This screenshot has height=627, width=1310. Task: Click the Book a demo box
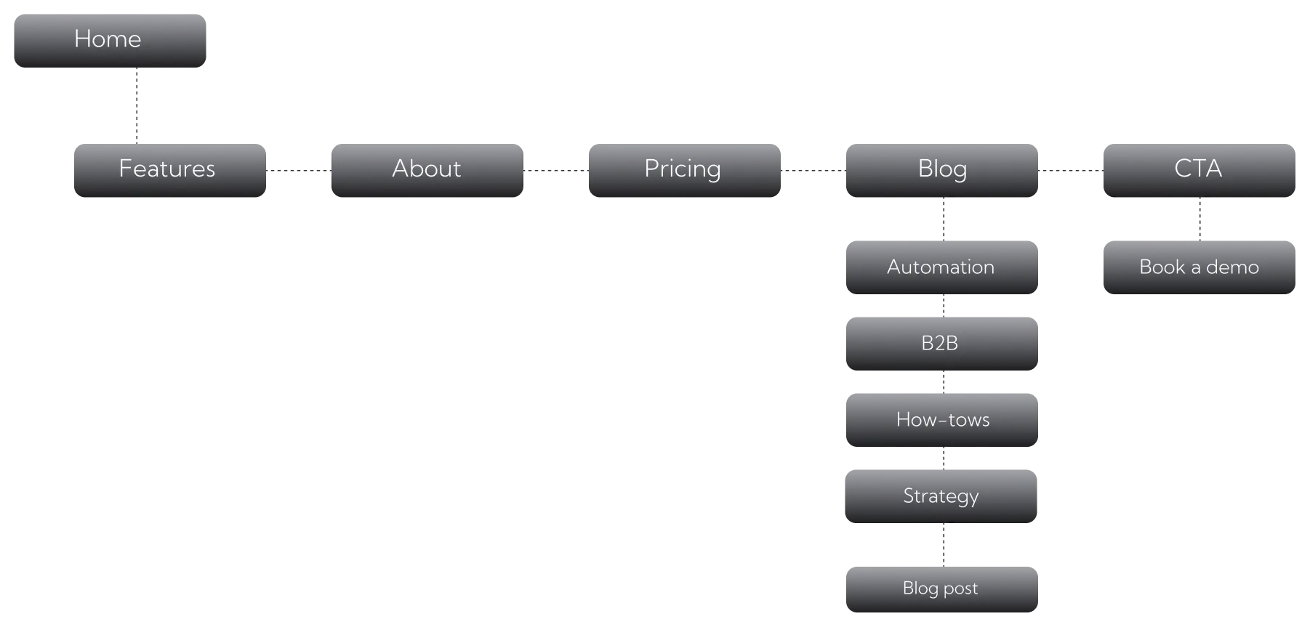coord(1197,267)
